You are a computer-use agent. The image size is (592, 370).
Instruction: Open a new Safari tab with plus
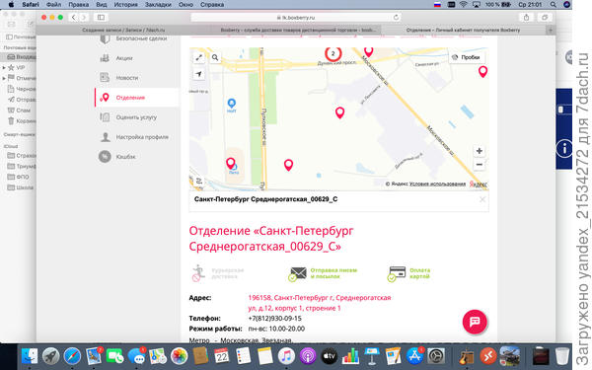[551, 30]
